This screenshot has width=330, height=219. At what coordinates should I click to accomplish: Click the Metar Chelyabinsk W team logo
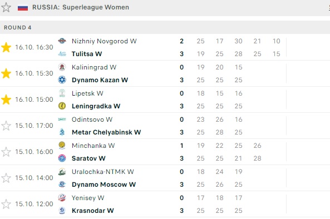62,132
